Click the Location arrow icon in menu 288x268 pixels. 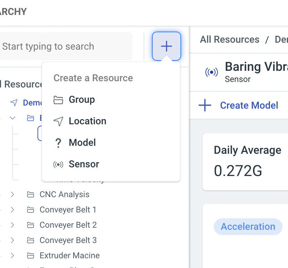(58, 121)
